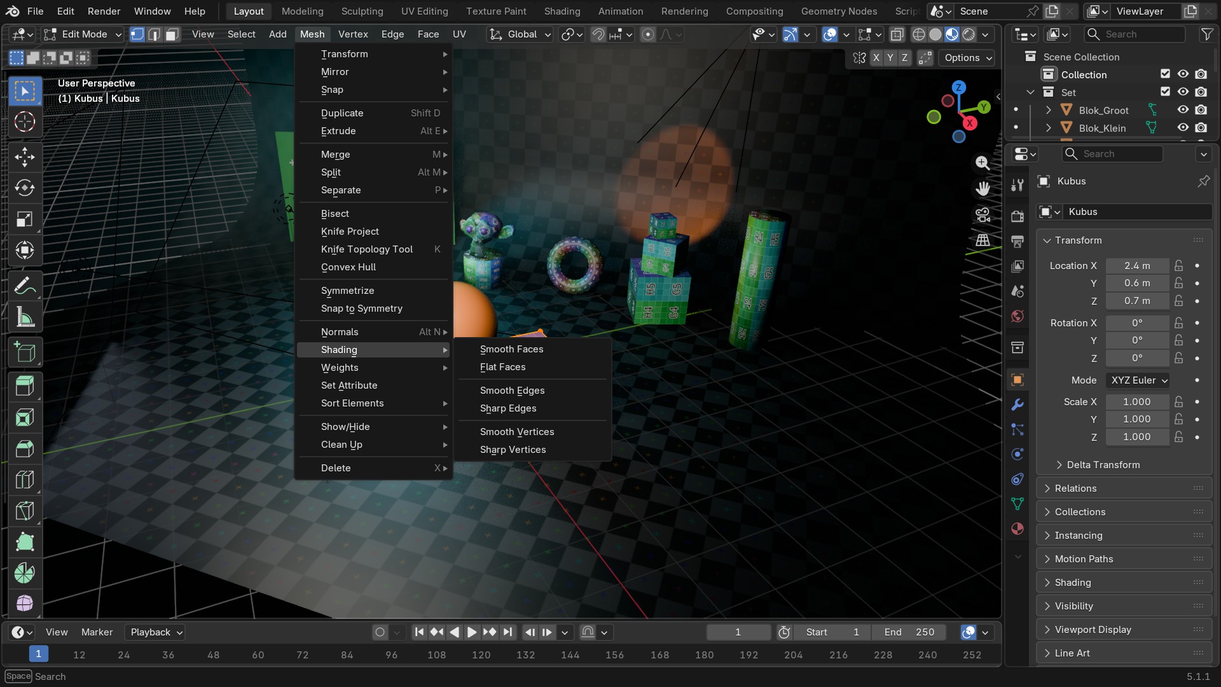This screenshot has width=1221, height=687.
Task: Expand the Delta Transform section
Action: tap(1102, 465)
